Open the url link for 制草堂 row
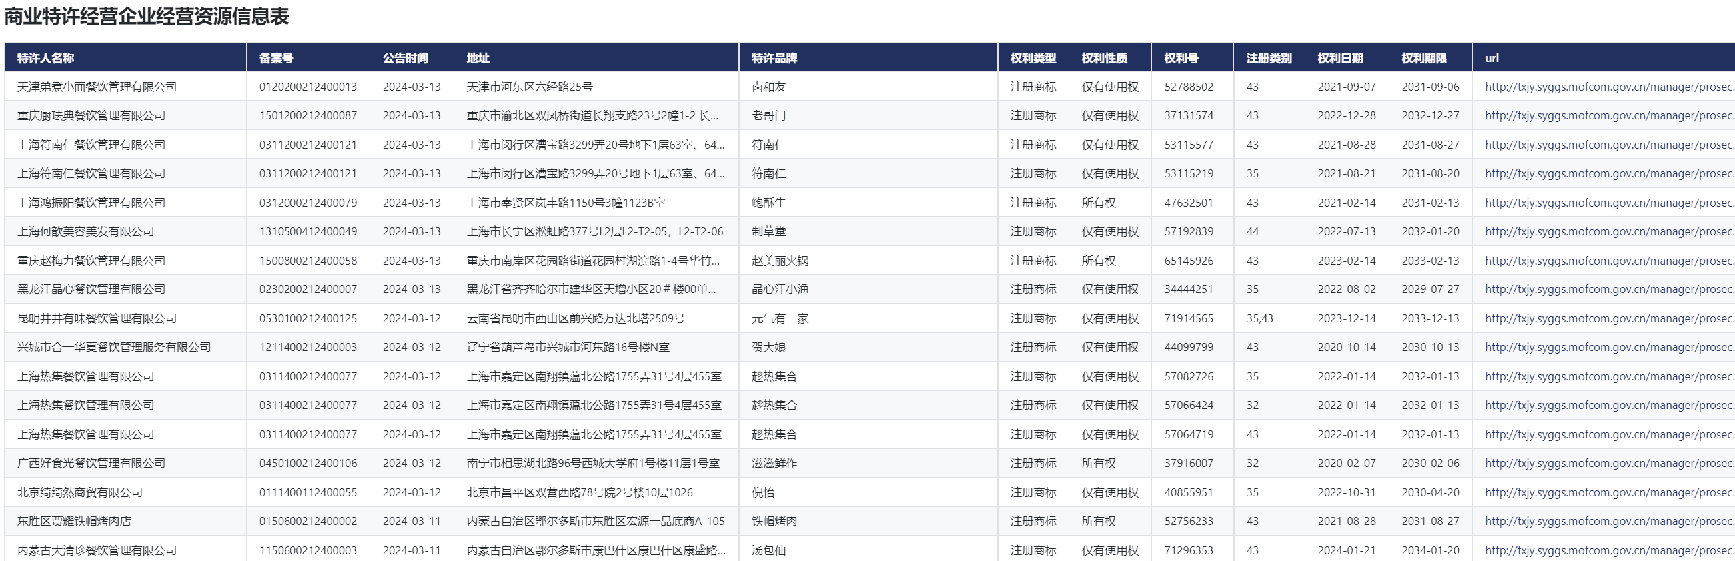1735x561 pixels. tap(1610, 232)
